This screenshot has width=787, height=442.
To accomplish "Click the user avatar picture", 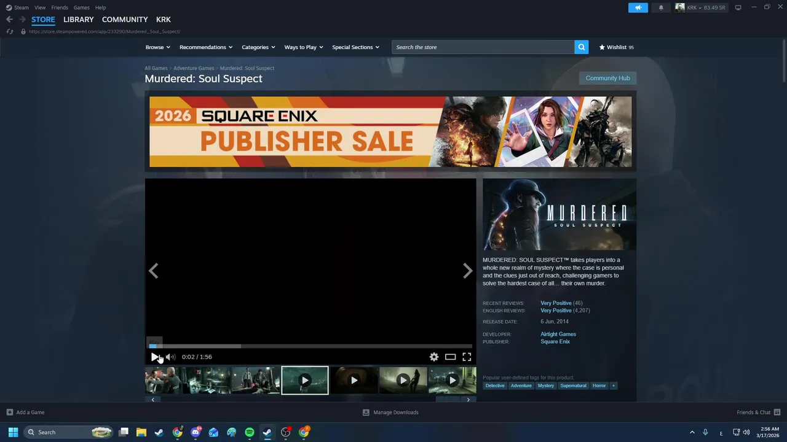I will coord(680,7).
